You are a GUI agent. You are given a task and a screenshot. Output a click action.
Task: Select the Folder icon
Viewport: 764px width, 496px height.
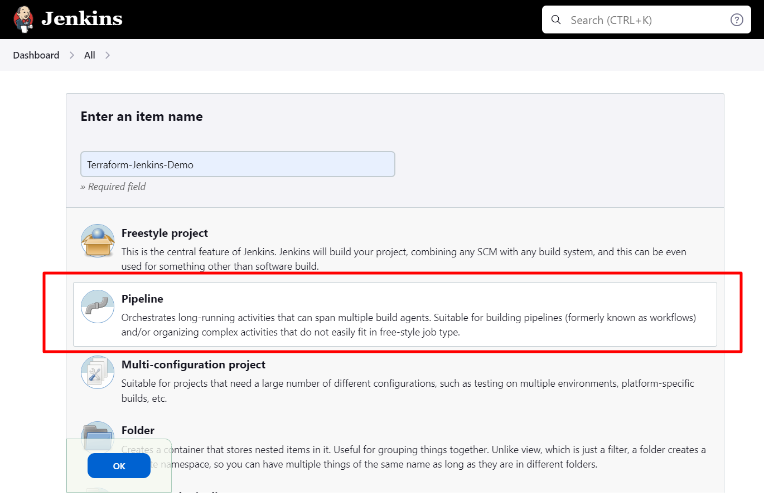tap(98, 436)
